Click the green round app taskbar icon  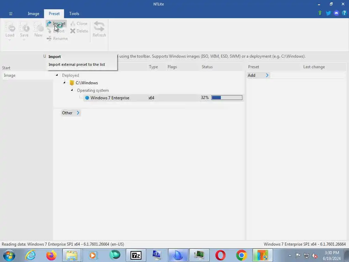[x=115, y=255]
